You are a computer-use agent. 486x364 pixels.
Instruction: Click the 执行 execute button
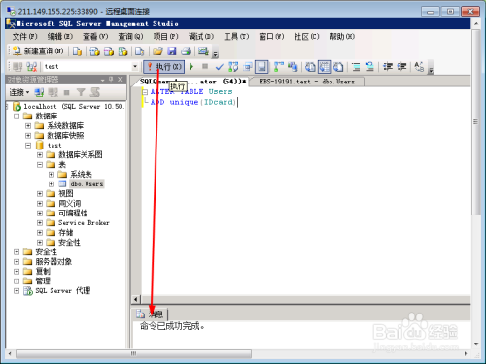click(164, 67)
